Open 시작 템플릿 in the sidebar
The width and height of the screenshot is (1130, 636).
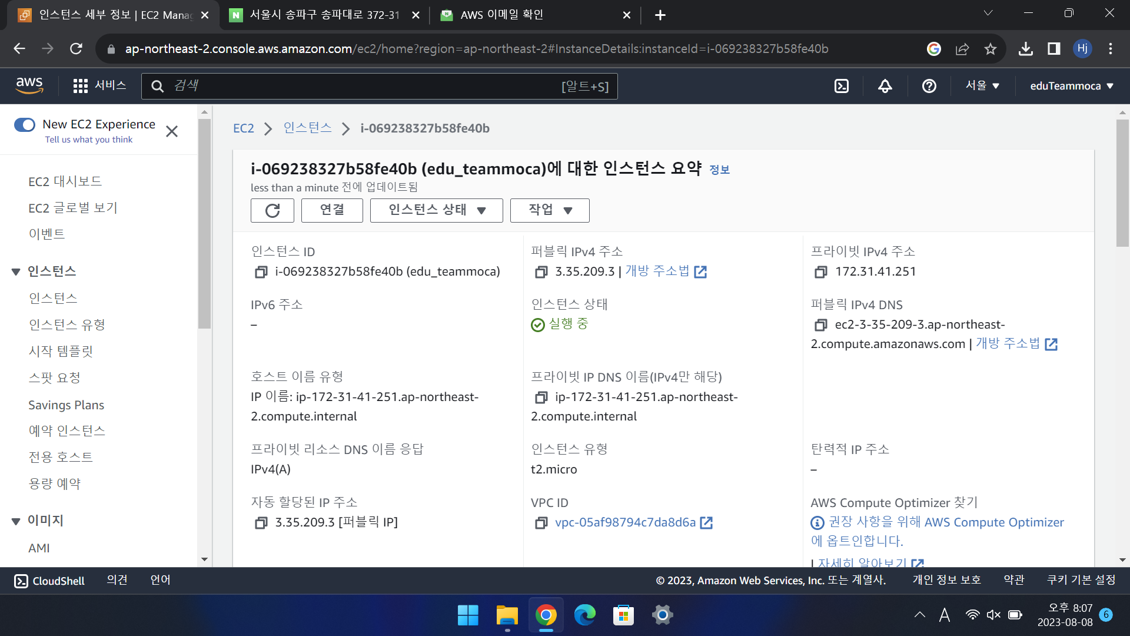pos(61,352)
